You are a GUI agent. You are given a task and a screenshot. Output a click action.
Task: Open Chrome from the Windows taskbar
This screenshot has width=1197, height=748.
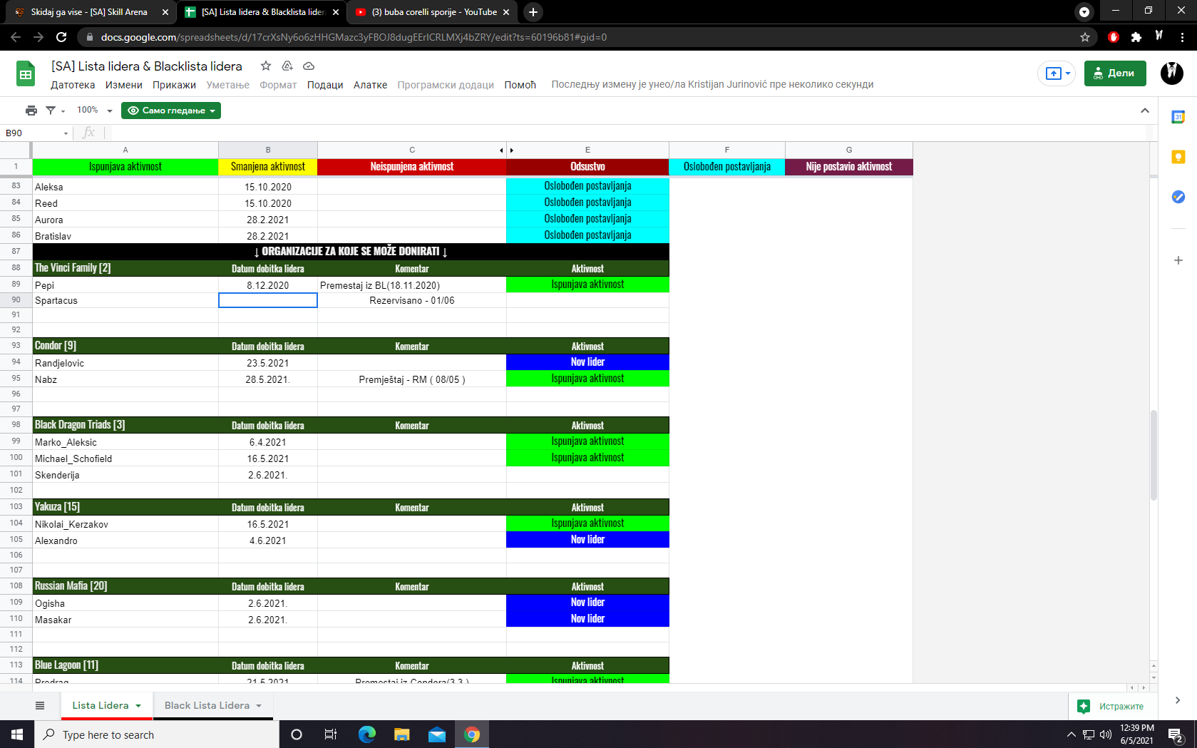click(x=471, y=734)
